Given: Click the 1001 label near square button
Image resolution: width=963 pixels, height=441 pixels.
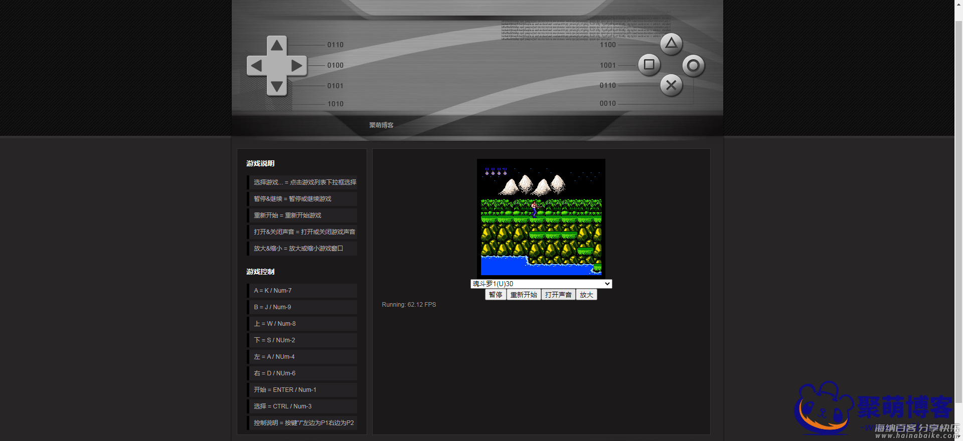Looking at the screenshot, I should click(608, 66).
